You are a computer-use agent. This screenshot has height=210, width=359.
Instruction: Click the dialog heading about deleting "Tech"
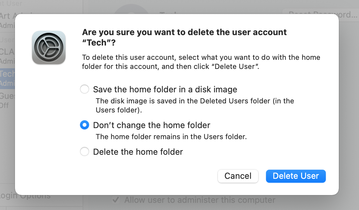click(184, 37)
